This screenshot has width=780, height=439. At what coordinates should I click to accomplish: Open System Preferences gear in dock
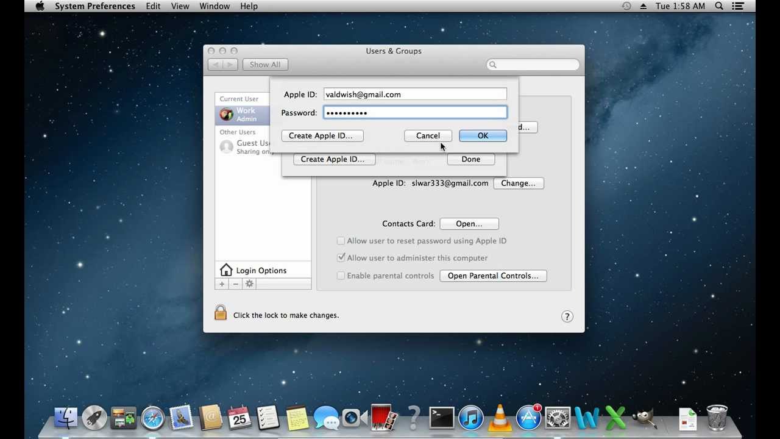pyautogui.click(x=558, y=418)
